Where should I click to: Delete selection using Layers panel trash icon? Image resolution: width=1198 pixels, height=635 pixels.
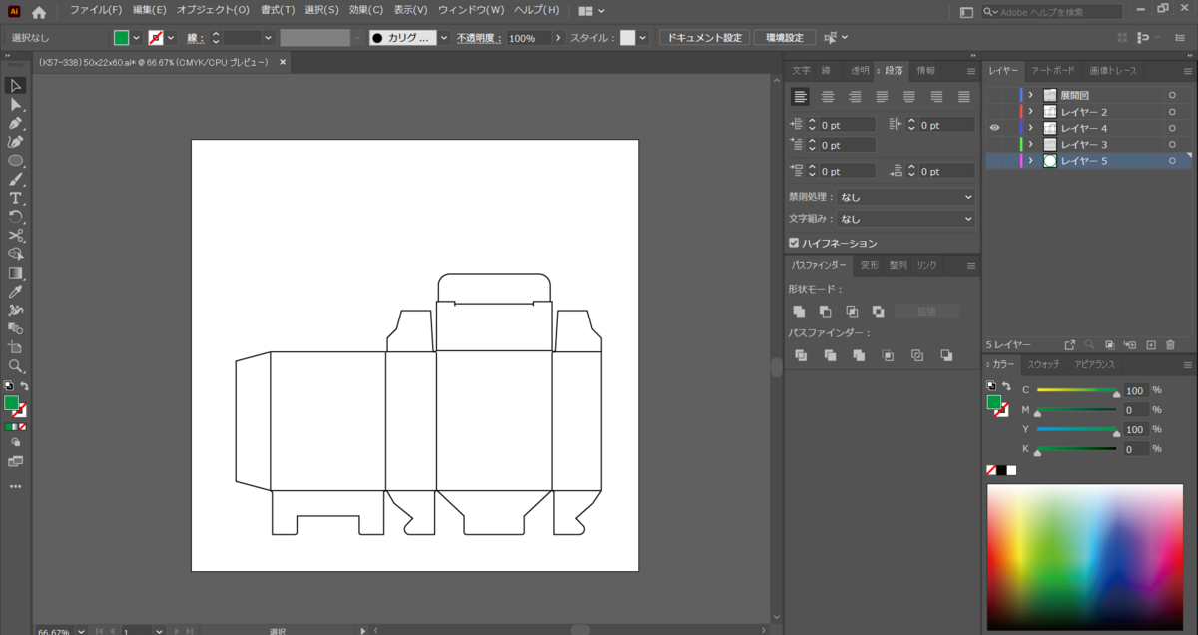1171,344
